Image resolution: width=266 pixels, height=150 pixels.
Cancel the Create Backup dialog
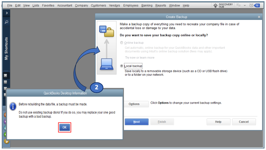[244, 122]
